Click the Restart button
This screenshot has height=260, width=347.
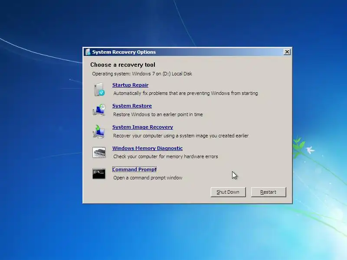pyautogui.click(x=268, y=192)
